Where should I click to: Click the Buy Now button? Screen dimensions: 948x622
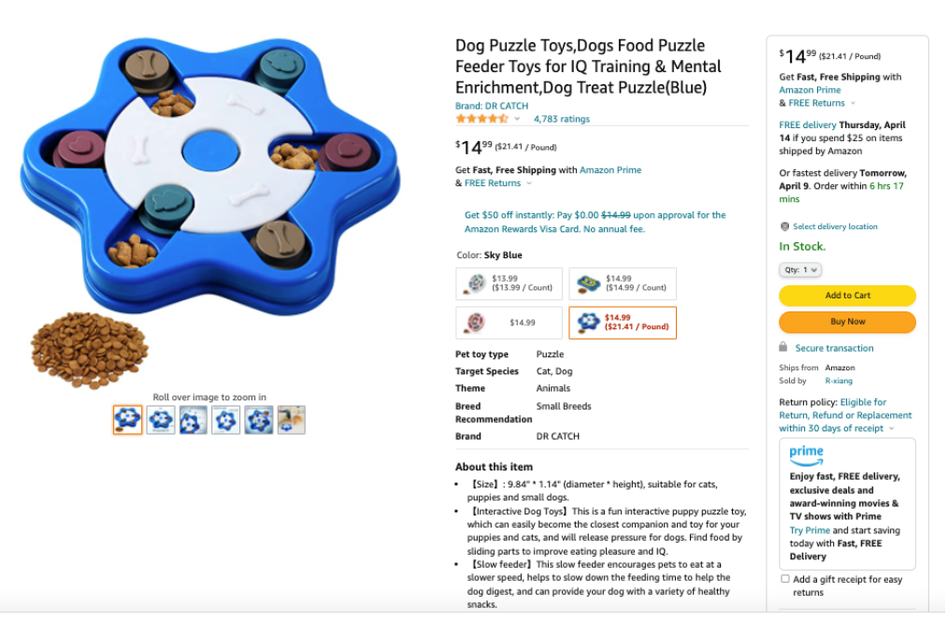tap(847, 322)
